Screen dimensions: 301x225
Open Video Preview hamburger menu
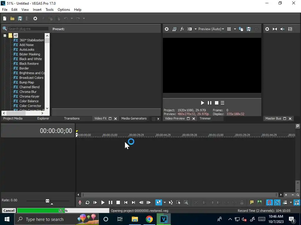pyautogui.click(x=223, y=103)
